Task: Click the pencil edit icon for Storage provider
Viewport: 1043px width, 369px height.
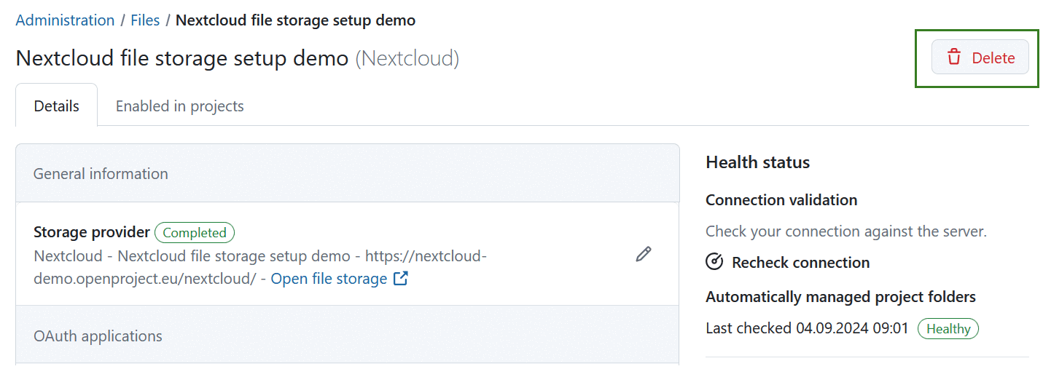Action: tap(643, 254)
